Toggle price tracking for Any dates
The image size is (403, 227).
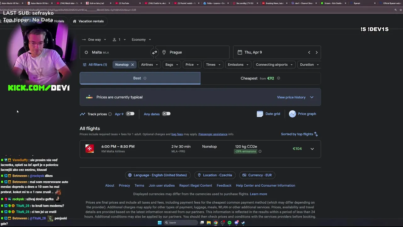[166, 114]
